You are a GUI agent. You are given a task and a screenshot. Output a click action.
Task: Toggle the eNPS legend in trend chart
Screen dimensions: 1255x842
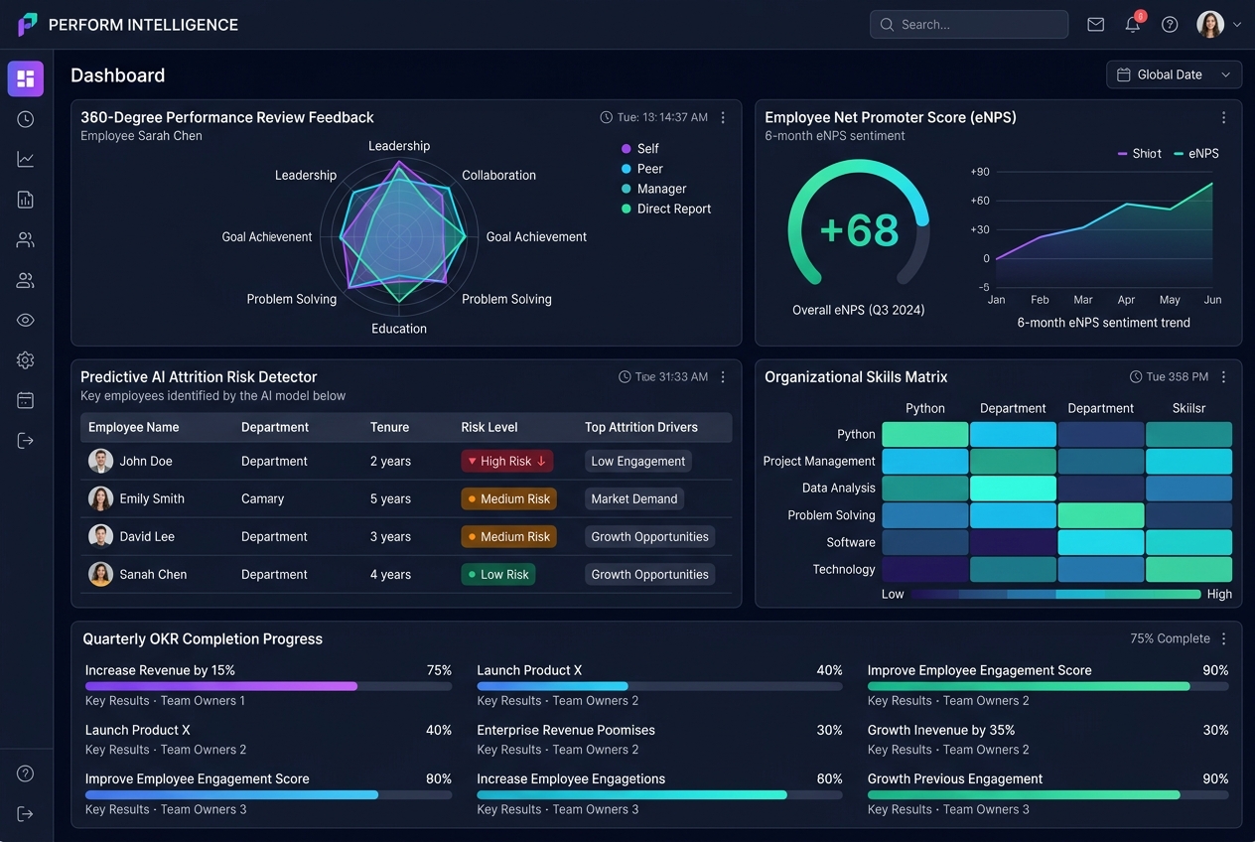click(x=1196, y=153)
